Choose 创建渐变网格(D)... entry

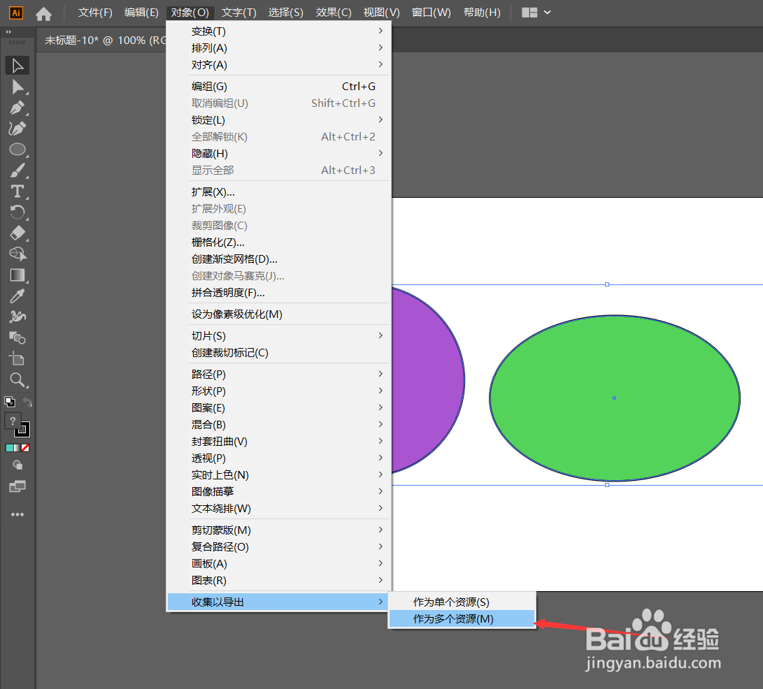tap(279, 259)
